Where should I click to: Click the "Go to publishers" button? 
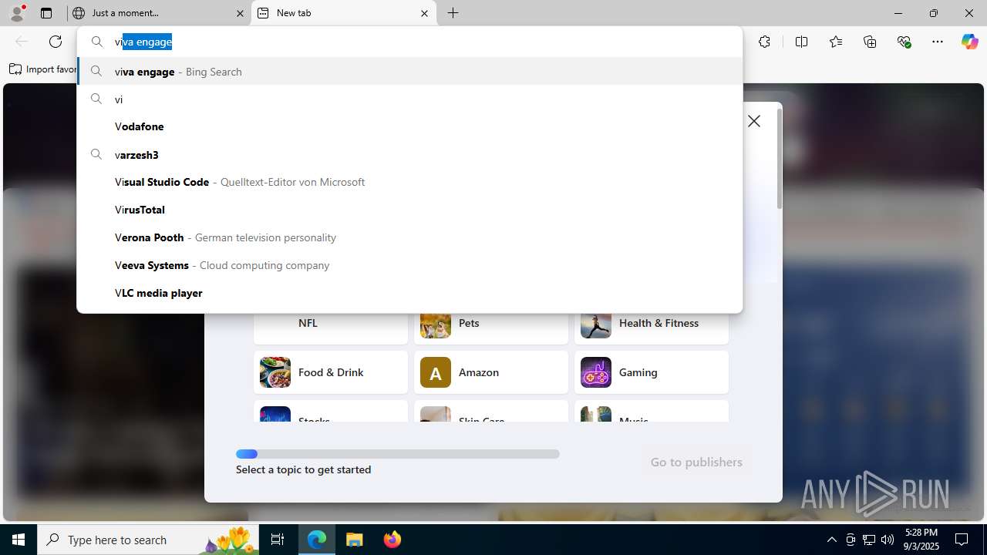tap(696, 462)
